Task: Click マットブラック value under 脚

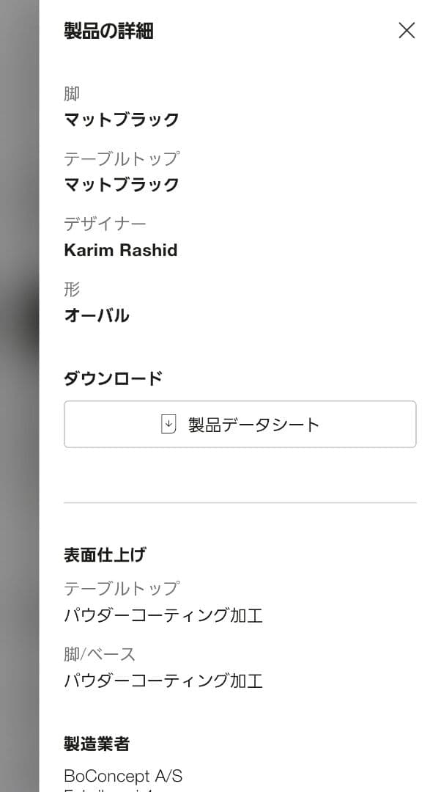Action: tap(122, 120)
